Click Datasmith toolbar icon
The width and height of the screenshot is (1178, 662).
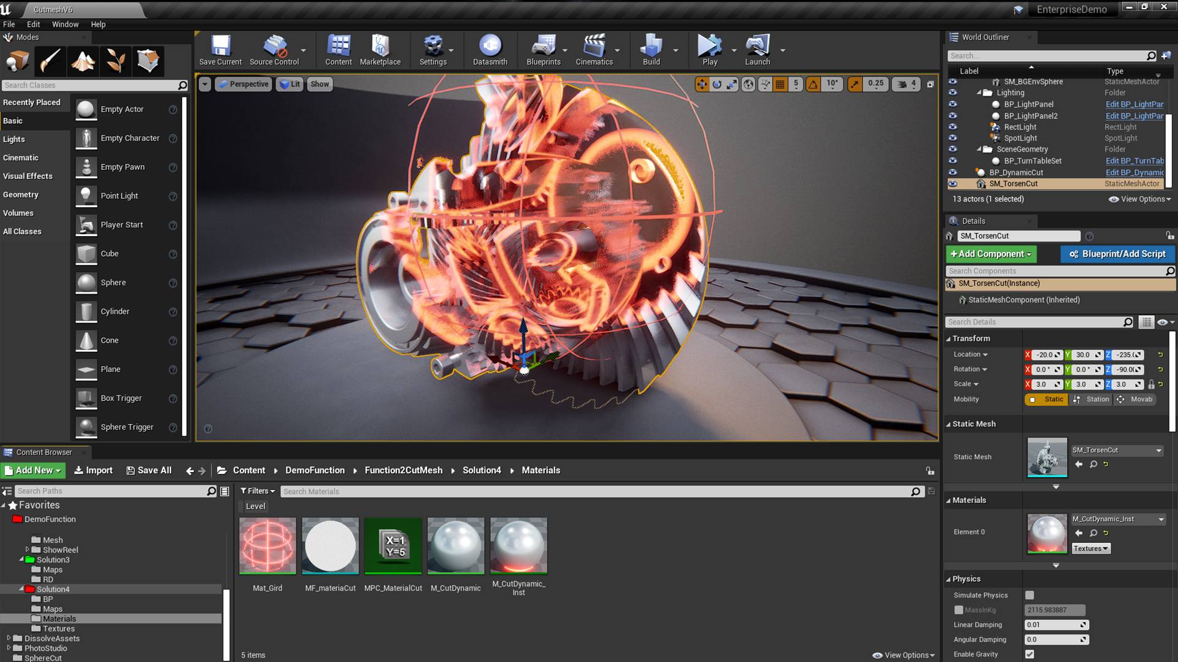490,50
